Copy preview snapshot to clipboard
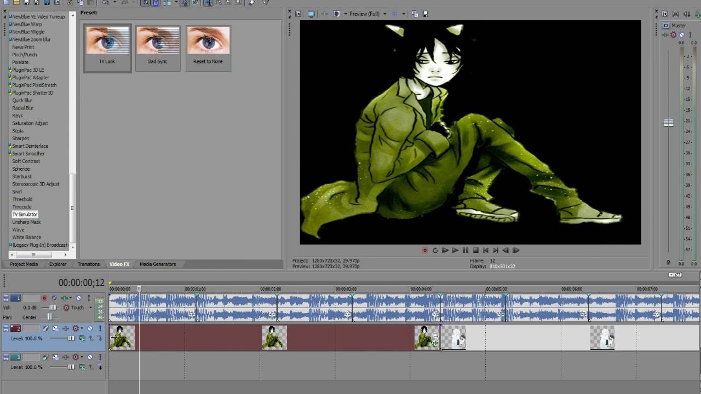This screenshot has height=394, width=701. [415, 14]
